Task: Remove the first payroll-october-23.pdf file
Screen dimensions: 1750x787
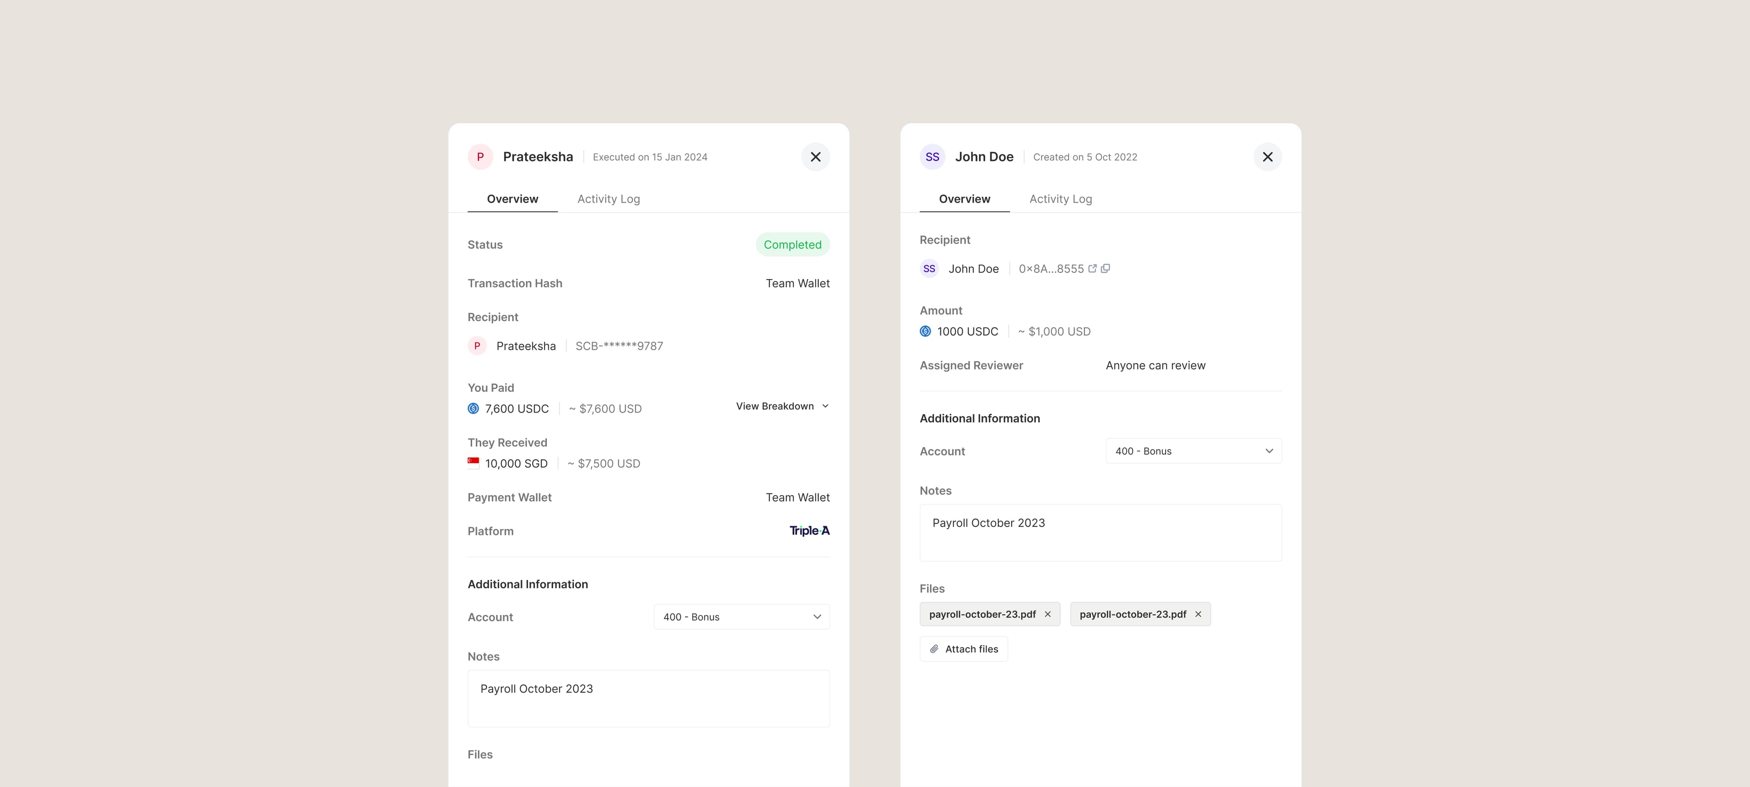Action: pyautogui.click(x=1048, y=614)
